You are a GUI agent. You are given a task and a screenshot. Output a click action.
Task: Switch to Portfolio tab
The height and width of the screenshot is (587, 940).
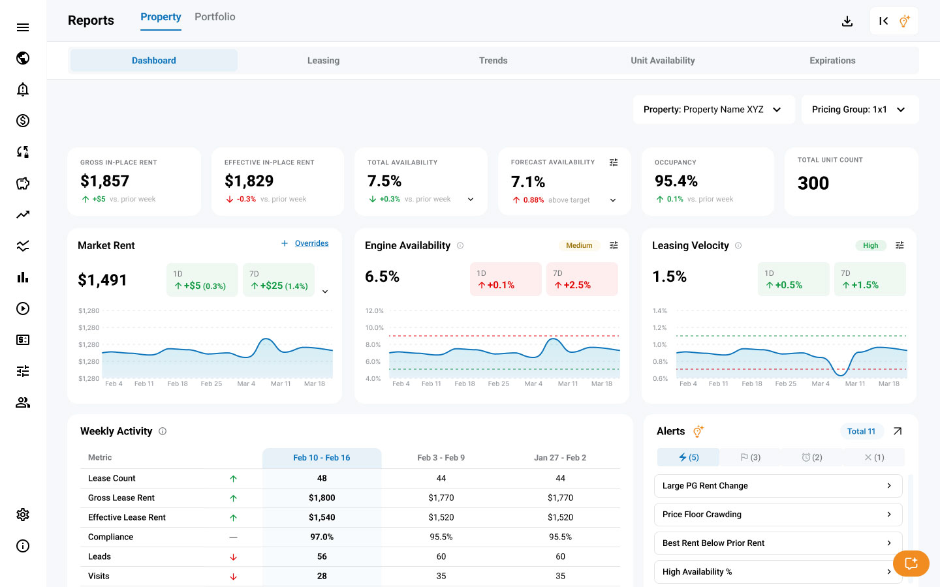click(215, 17)
